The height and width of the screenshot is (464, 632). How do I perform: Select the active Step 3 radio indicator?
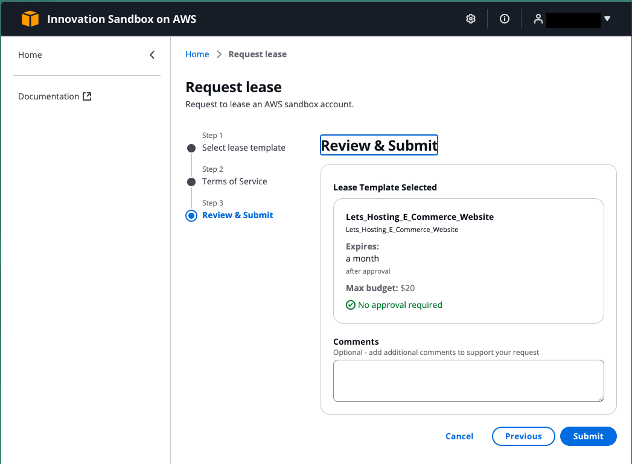click(191, 216)
